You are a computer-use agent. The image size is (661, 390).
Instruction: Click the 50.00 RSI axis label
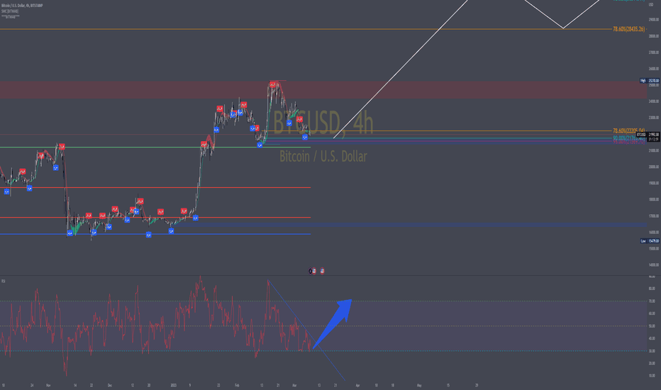(x=652, y=326)
